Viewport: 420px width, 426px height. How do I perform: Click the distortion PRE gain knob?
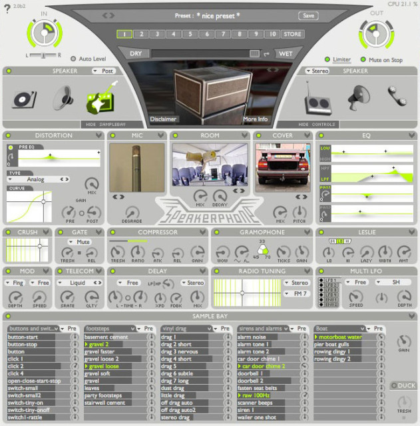click(69, 213)
